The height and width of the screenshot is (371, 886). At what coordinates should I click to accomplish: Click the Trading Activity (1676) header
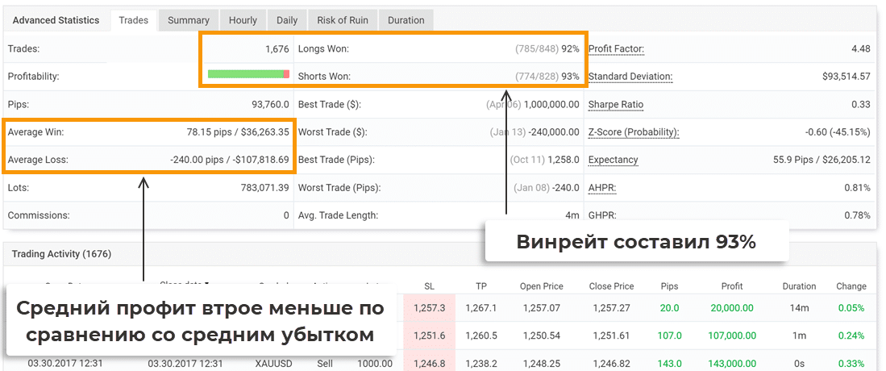pyautogui.click(x=61, y=254)
